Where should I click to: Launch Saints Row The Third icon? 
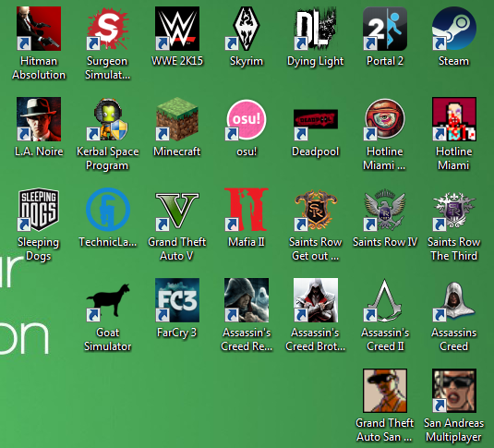(454, 210)
